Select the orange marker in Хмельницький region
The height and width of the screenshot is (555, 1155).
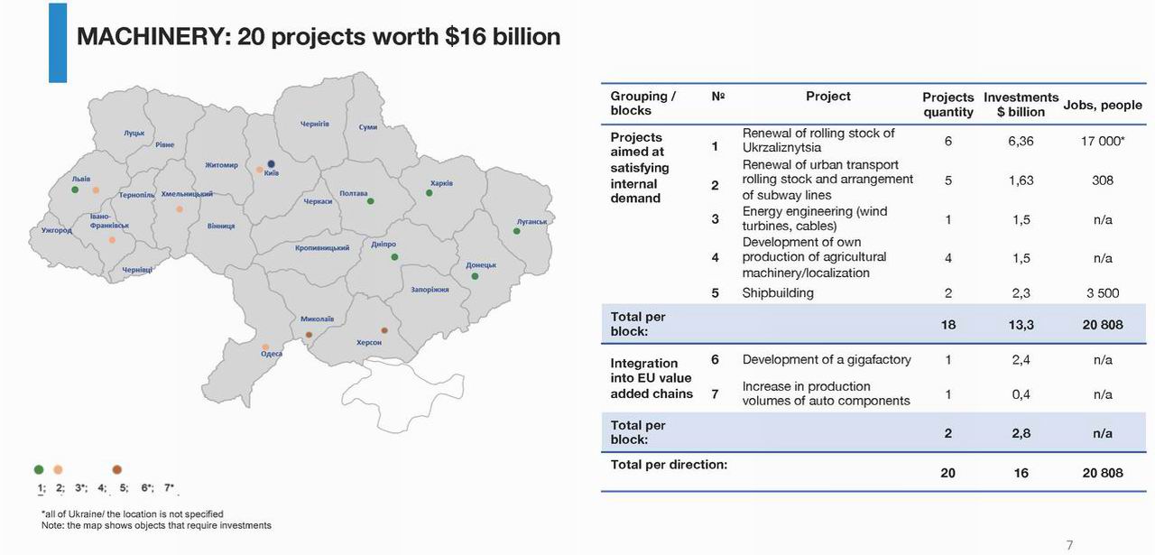[180, 209]
